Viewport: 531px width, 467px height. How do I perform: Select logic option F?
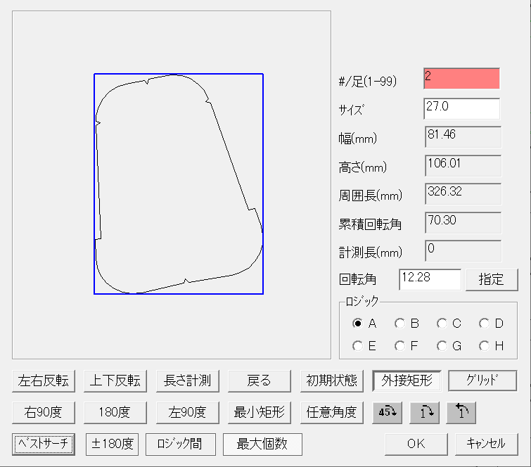coord(399,346)
